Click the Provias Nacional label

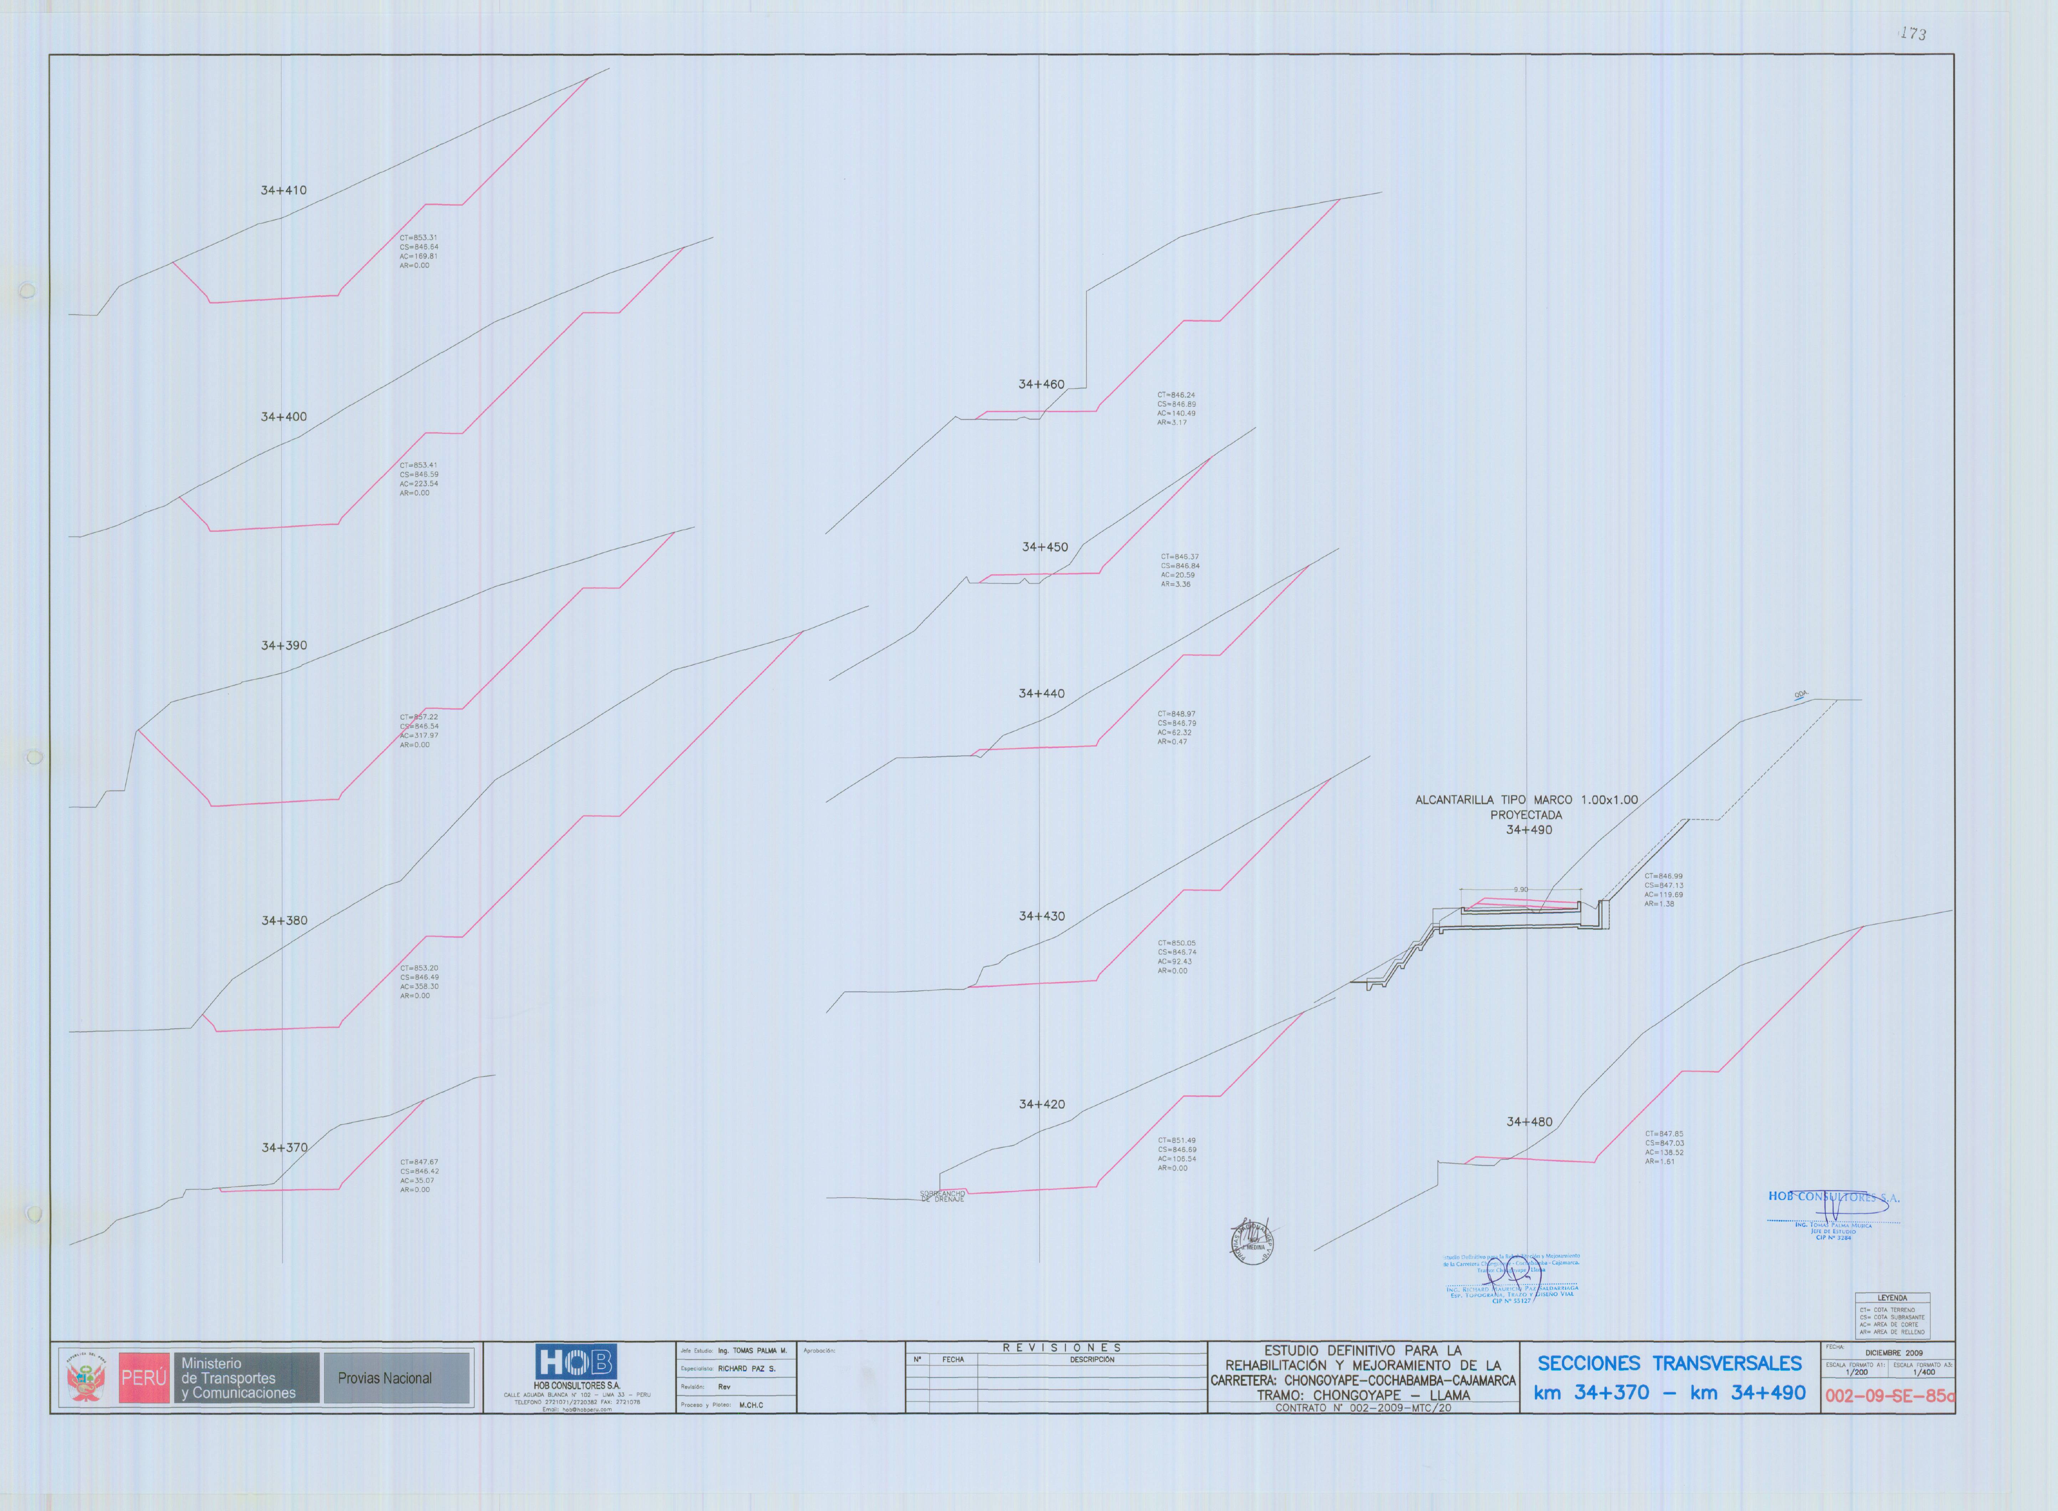384,1378
